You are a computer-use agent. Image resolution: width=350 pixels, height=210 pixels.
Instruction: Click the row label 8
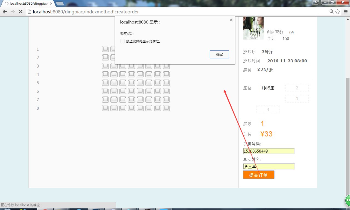point(38,108)
